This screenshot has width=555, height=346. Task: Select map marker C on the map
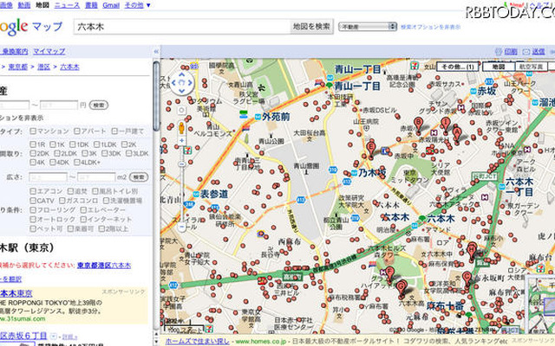point(467,279)
